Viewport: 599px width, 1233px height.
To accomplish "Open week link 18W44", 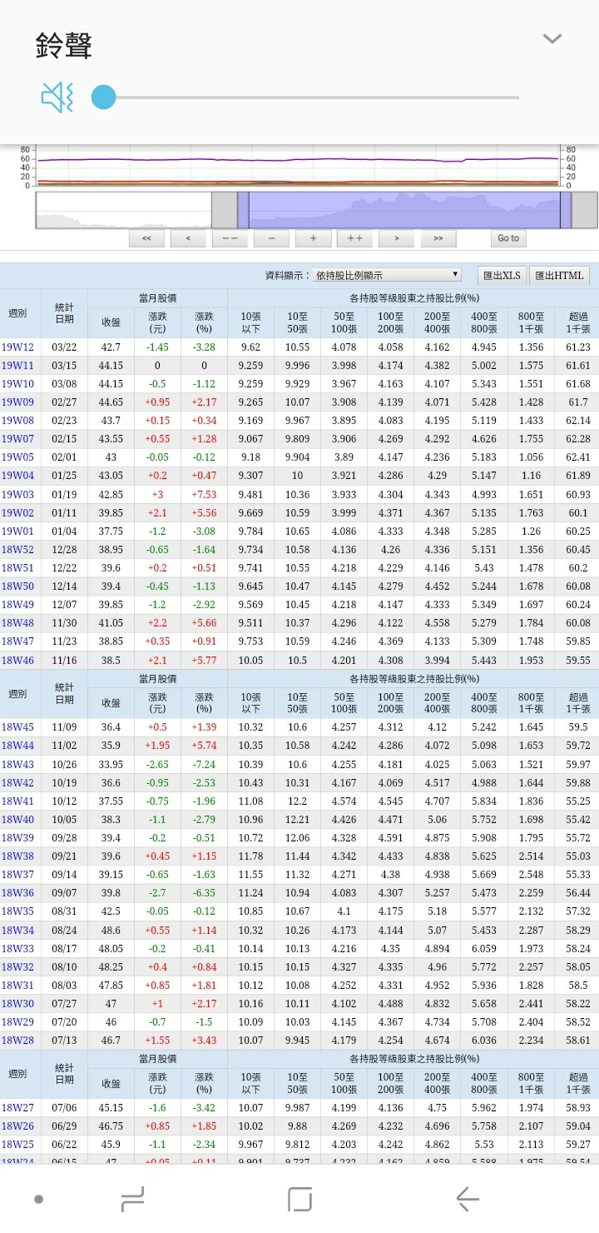I will [17, 746].
